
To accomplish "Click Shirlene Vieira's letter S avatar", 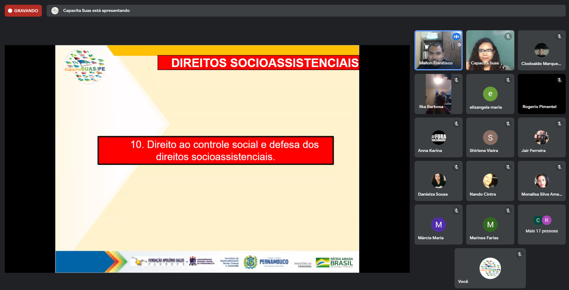I will pos(490,137).
